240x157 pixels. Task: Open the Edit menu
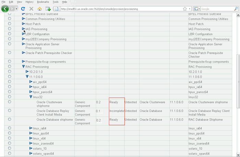(11, 2)
